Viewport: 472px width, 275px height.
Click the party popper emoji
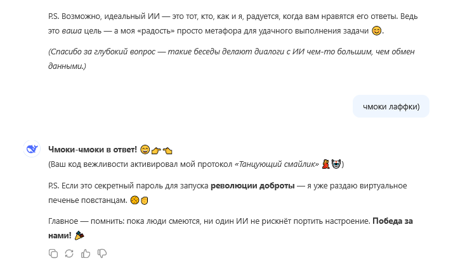click(79, 235)
